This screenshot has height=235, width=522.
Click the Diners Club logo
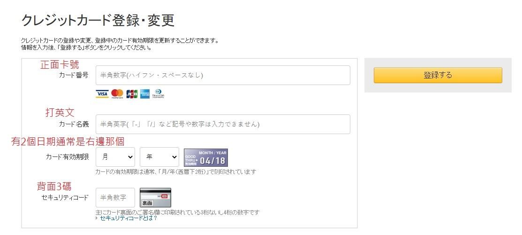(x=159, y=94)
